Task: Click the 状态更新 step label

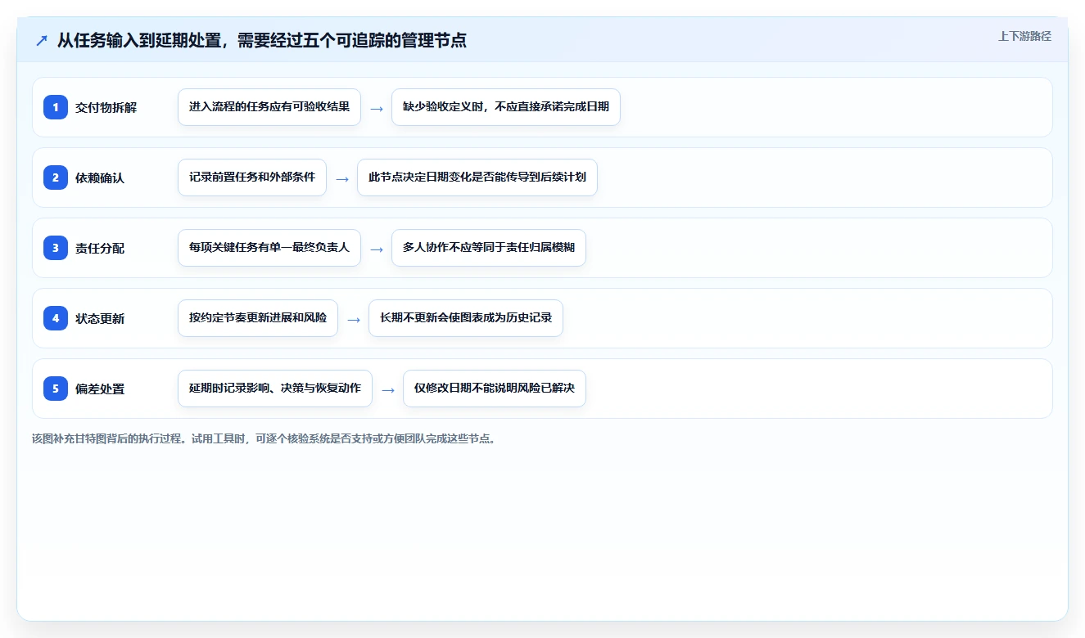Action: tap(100, 318)
